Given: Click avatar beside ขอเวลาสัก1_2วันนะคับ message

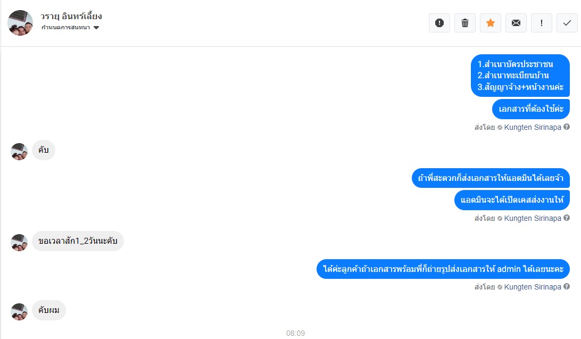Looking at the screenshot, I should pyautogui.click(x=19, y=243).
